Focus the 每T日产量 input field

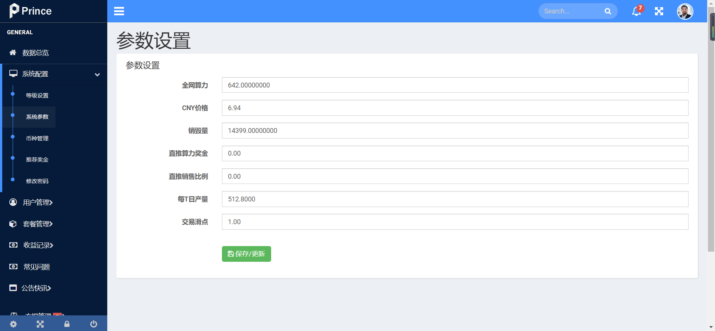[455, 199]
